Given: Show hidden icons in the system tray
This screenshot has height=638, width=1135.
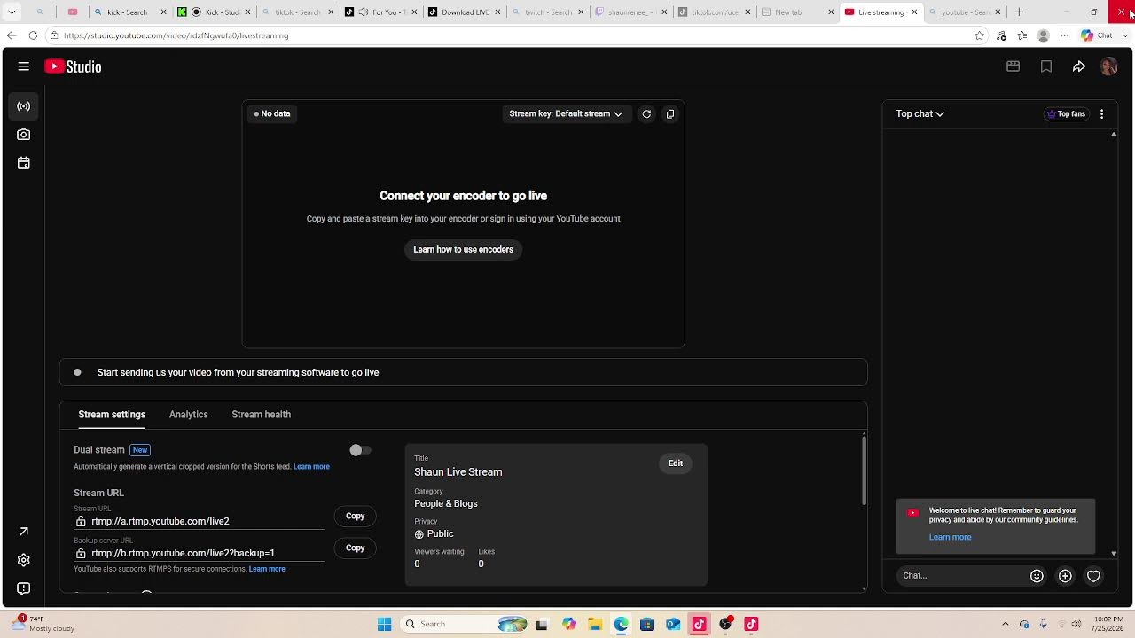Looking at the screenshot, I should [x=1005, y=624].
